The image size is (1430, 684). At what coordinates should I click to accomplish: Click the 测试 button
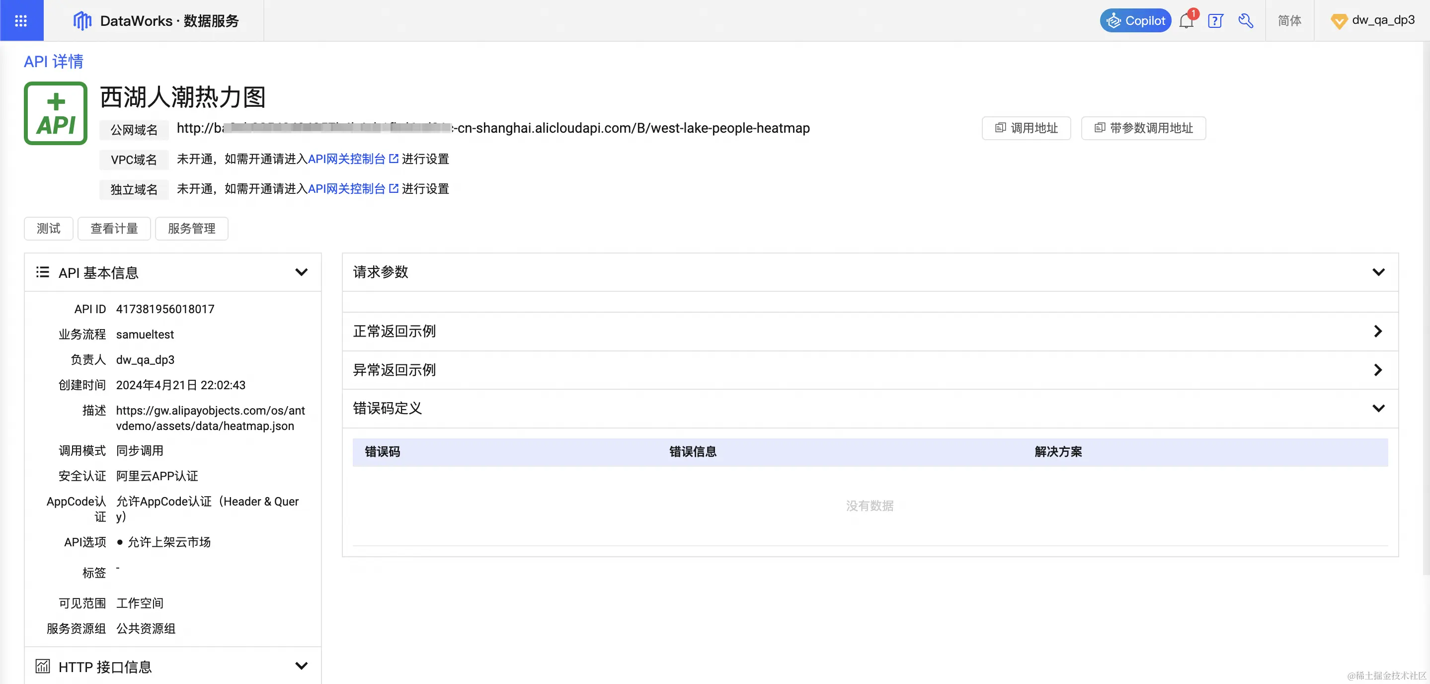pos(48,228)
